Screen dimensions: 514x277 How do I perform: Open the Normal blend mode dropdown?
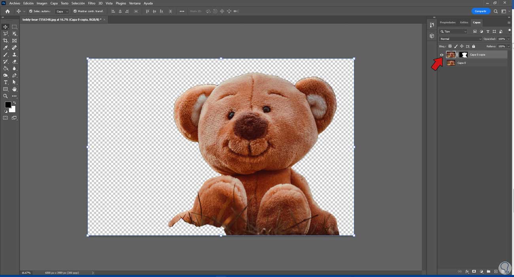461,39
